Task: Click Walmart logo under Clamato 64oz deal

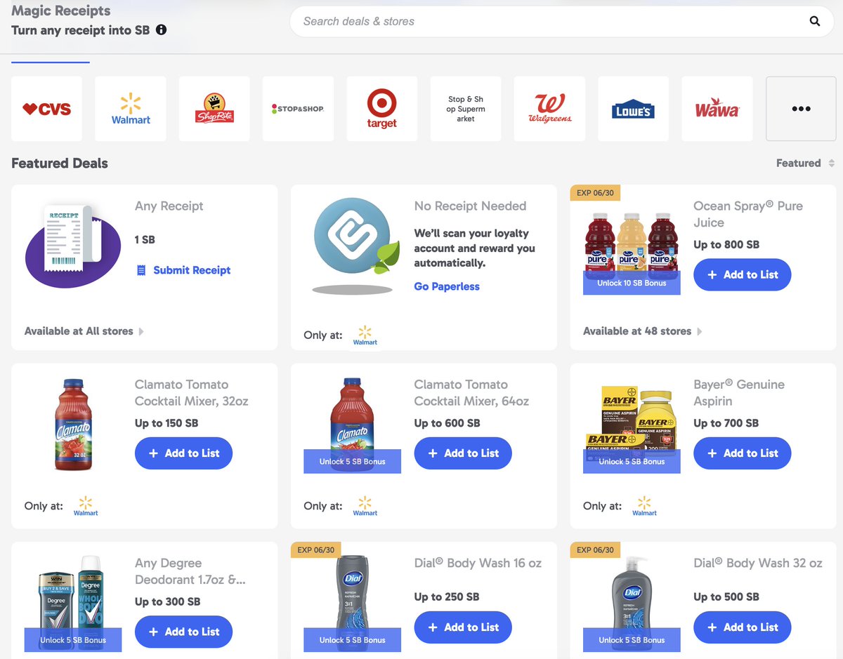Action: coord(365,506)
